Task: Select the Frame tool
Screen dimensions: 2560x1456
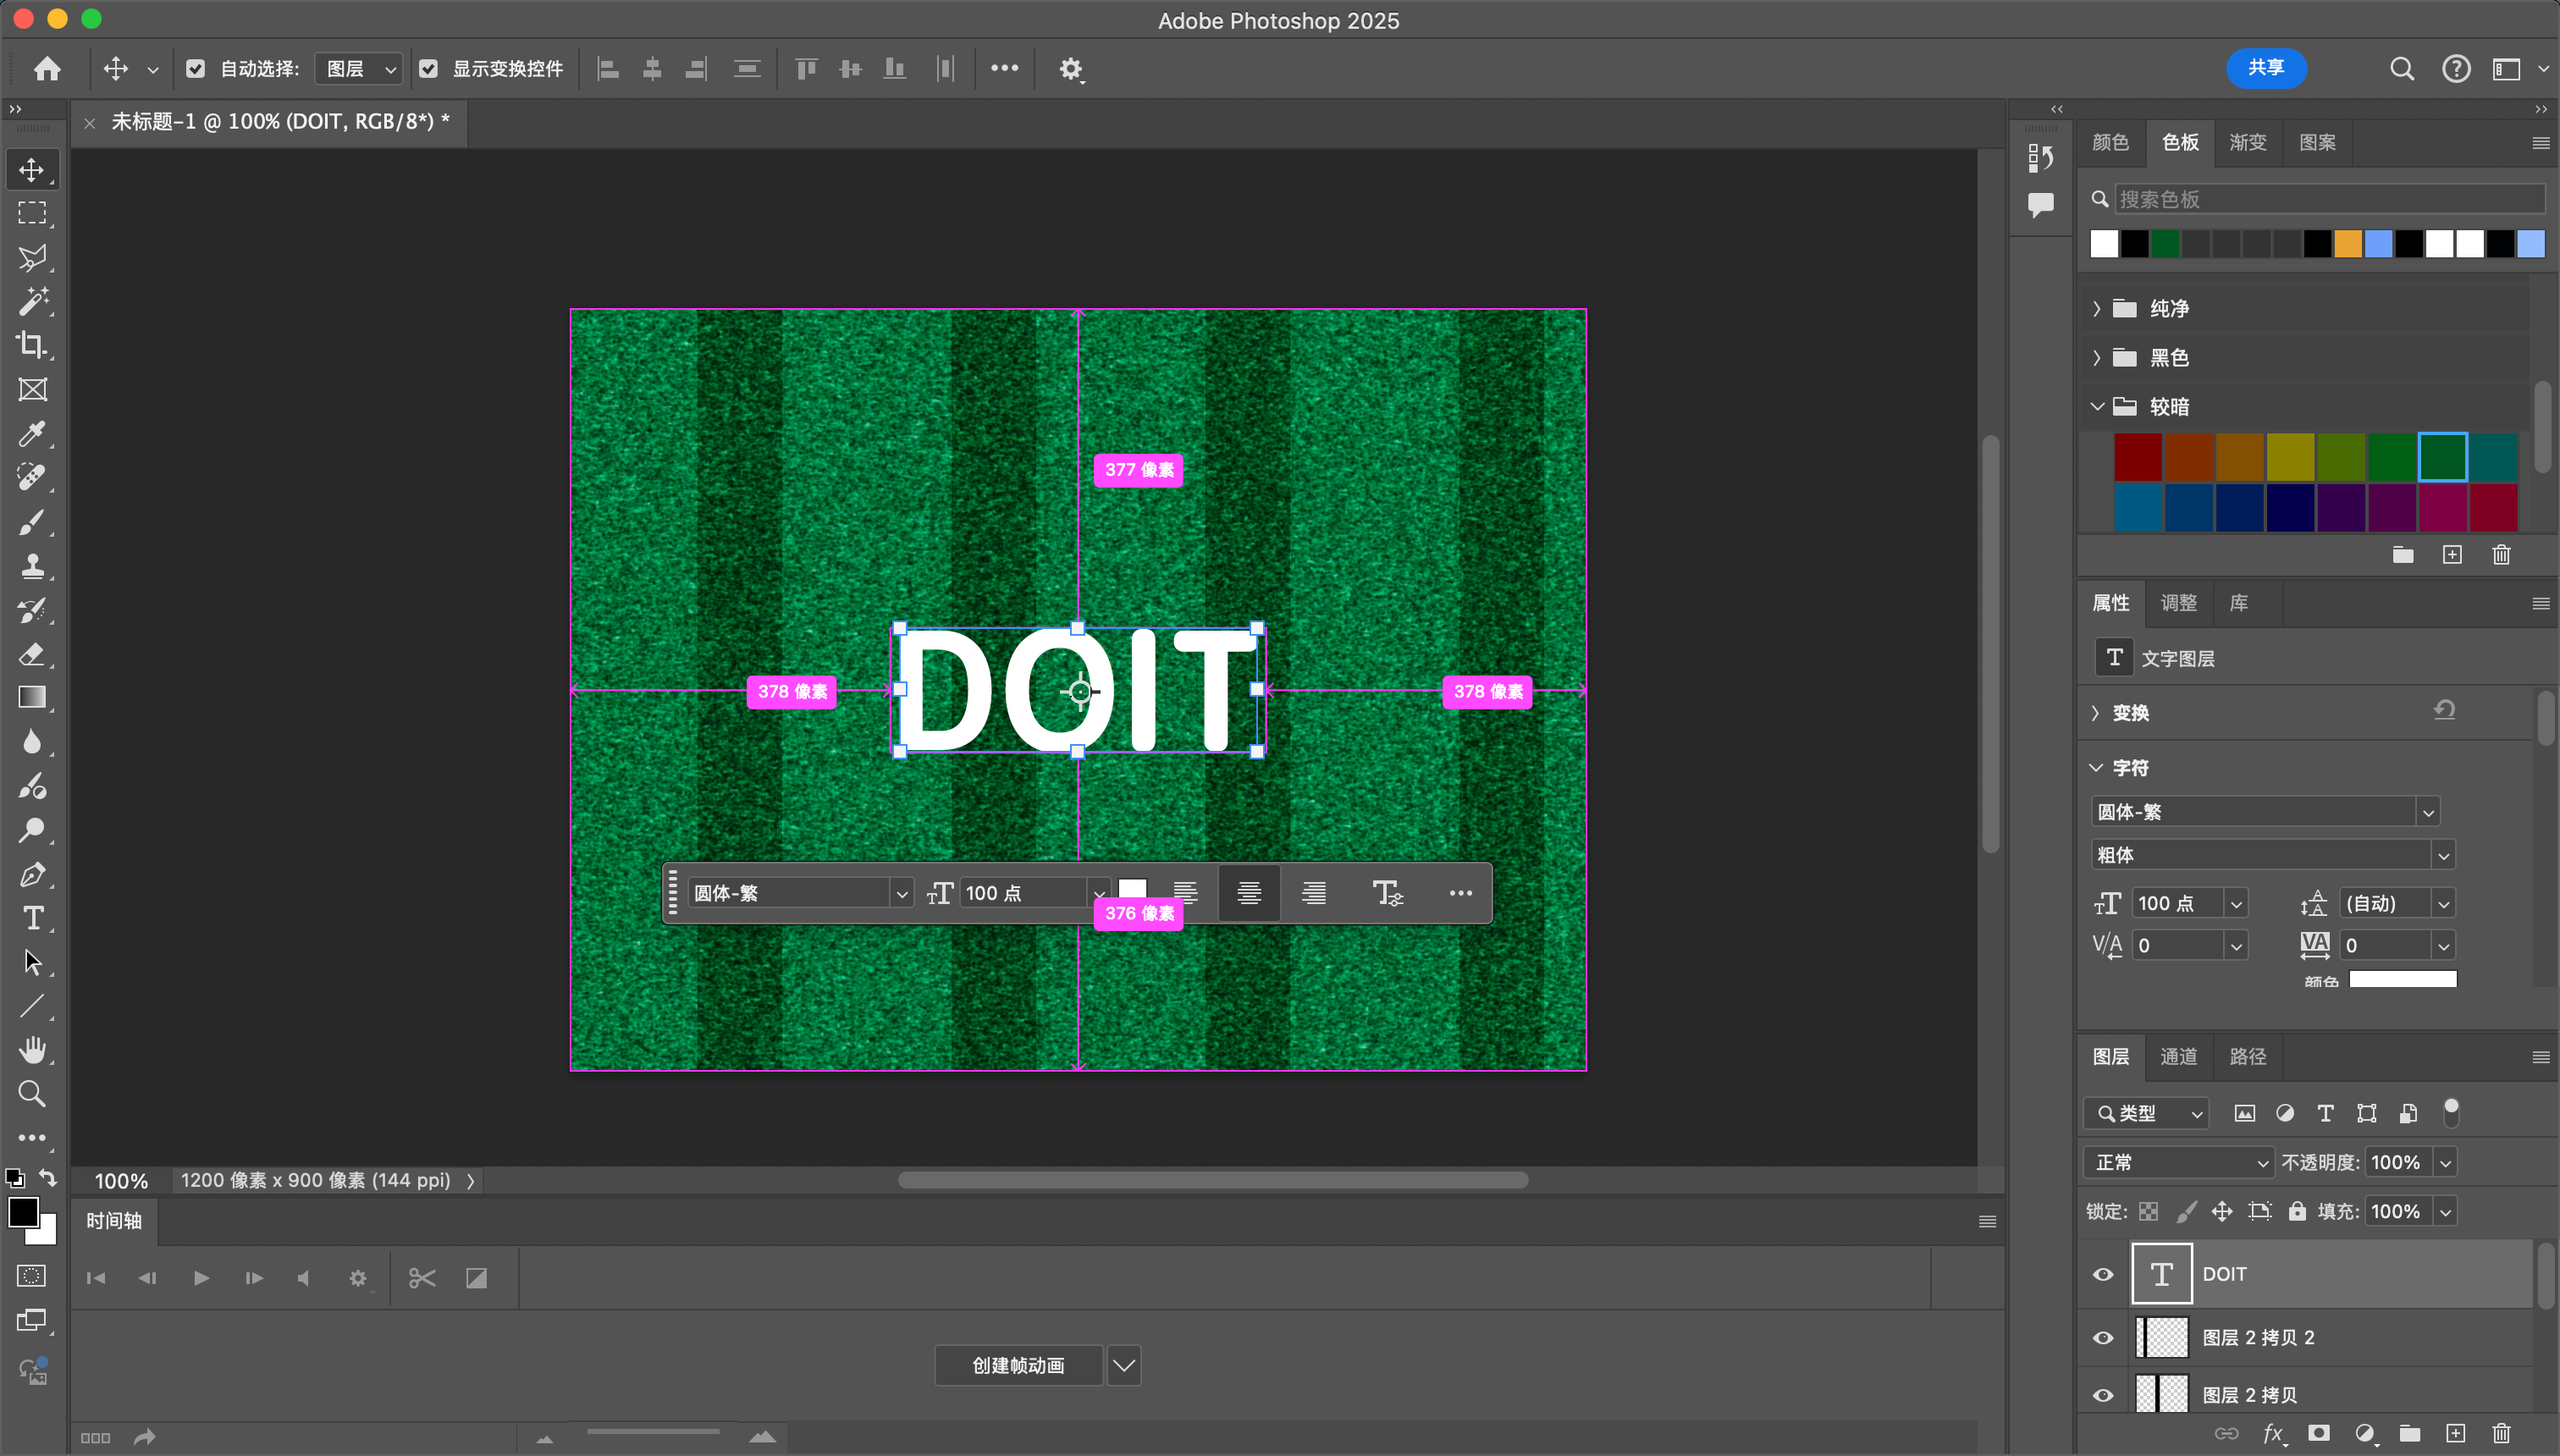Action: click(x=32, y=389)
